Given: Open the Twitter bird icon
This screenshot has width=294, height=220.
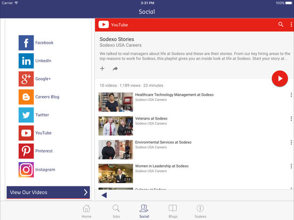Looking at the screenshot, I should 26,115.
